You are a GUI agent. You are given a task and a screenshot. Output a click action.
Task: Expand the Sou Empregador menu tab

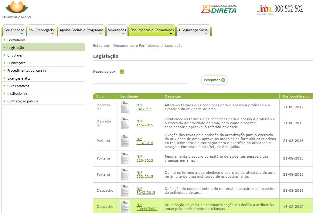click(x=42, y=30)
